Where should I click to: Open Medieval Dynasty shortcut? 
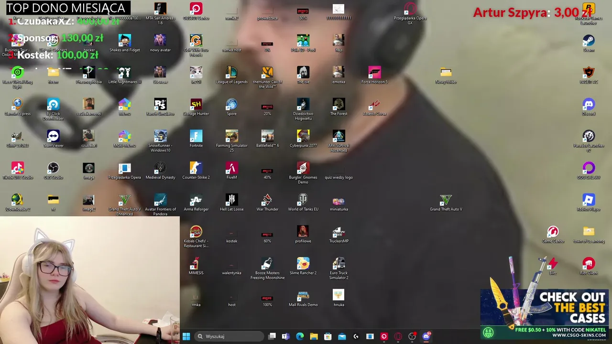coord(160,171)
